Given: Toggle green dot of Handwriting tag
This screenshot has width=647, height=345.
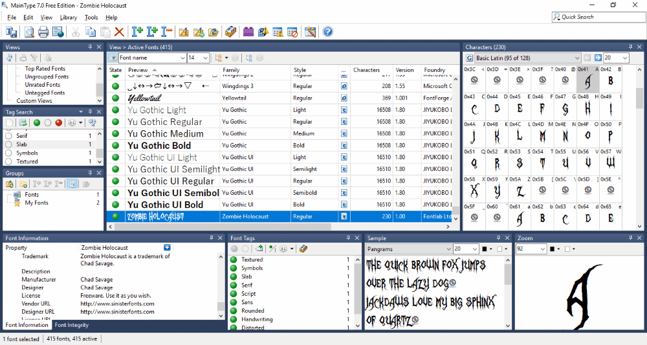Looking at the screenshot, I should click(x=234, y=319).
